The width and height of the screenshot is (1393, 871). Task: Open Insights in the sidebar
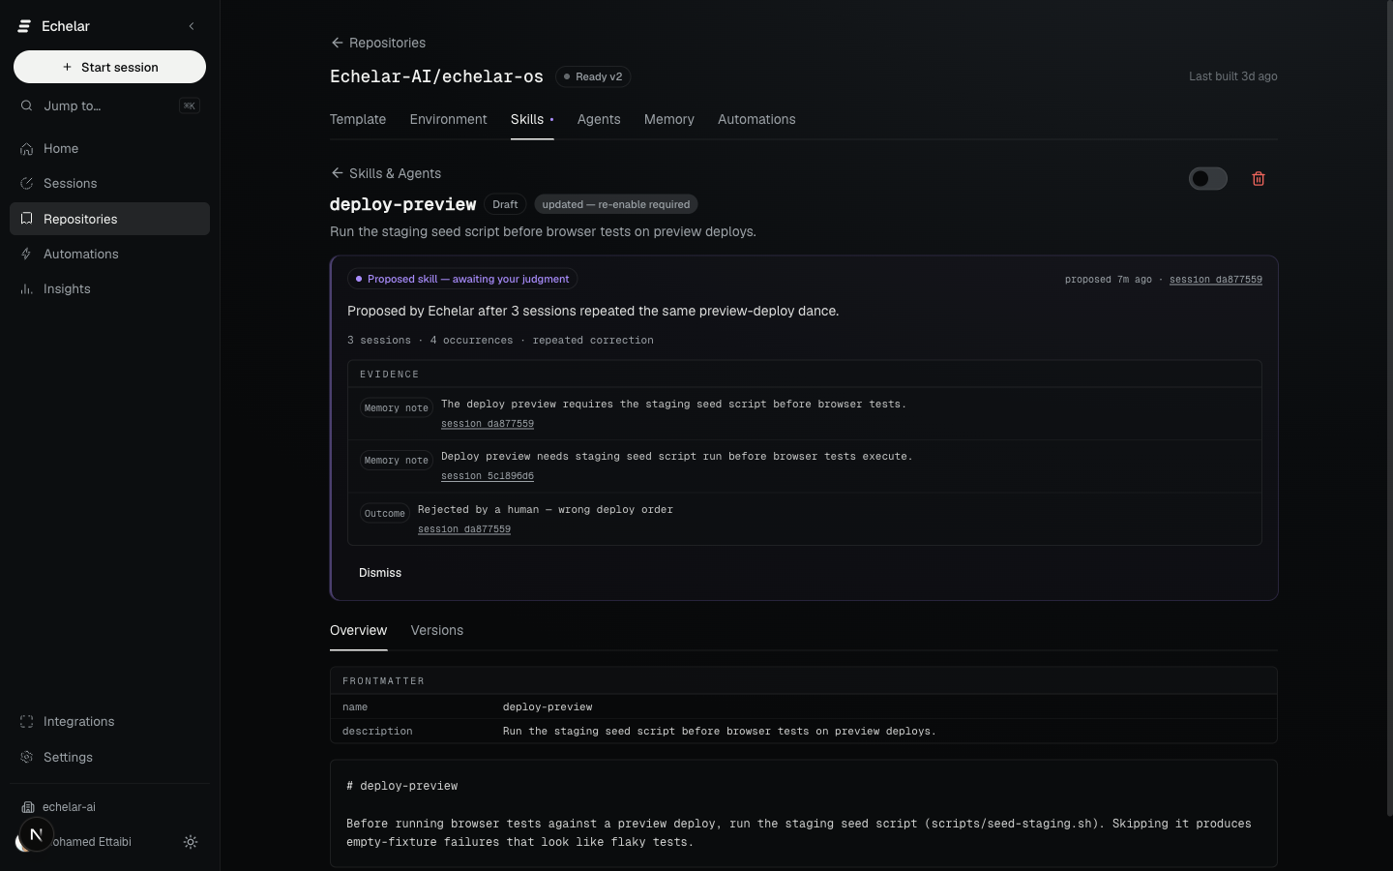[x=109, y=288]
